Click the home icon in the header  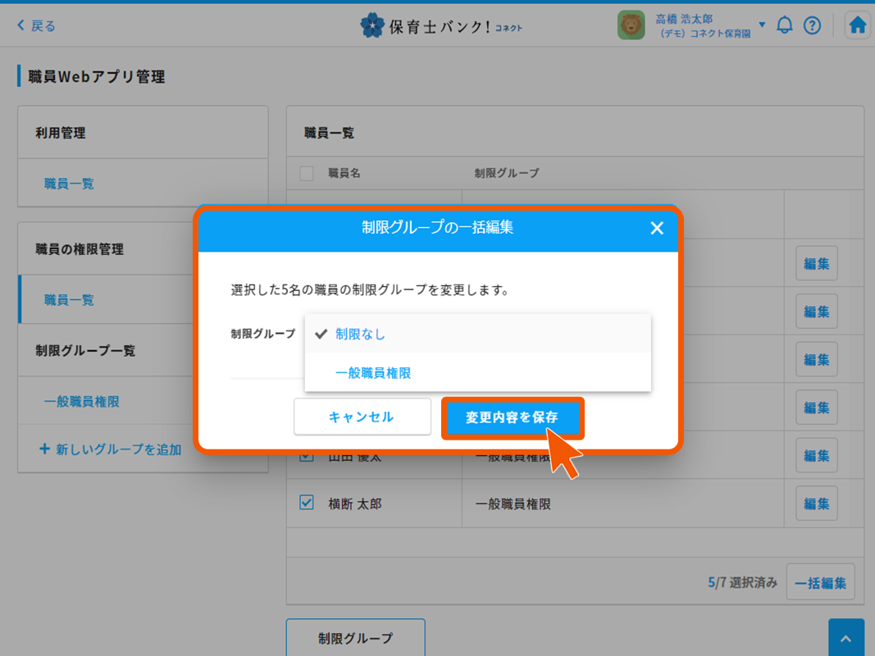click(x=858, y=25)
